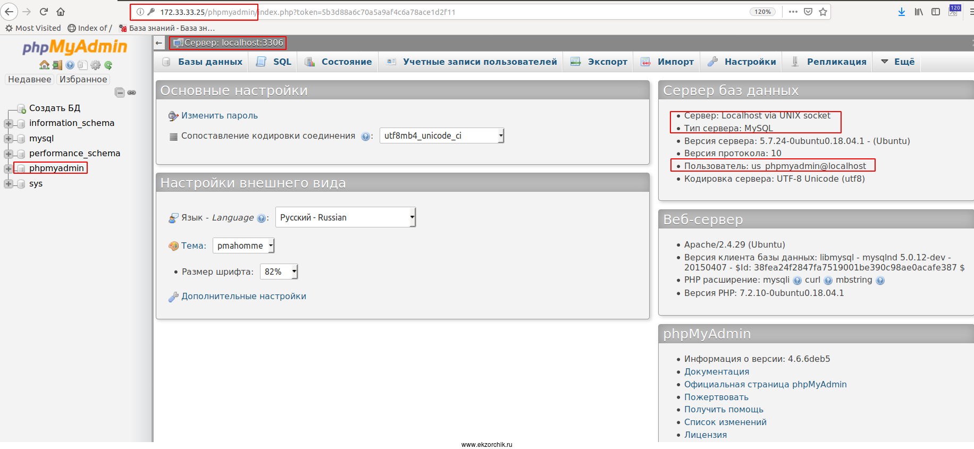Switch to the Импорт tab
974x449 pixels.
(x=667, y=62)
